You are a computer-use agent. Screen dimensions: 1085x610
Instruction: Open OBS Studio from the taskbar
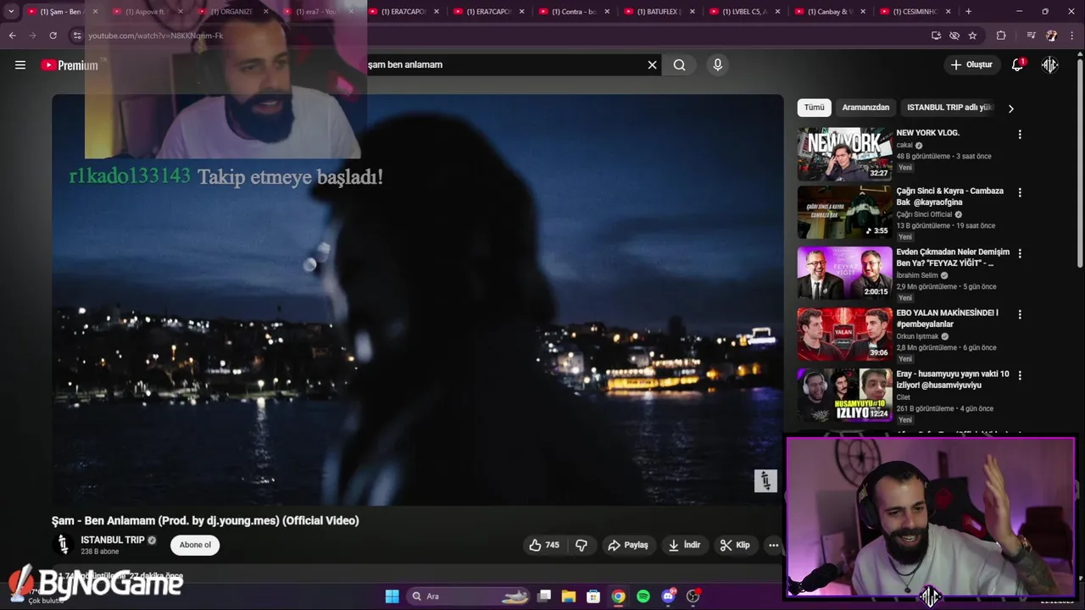[693, 596]
